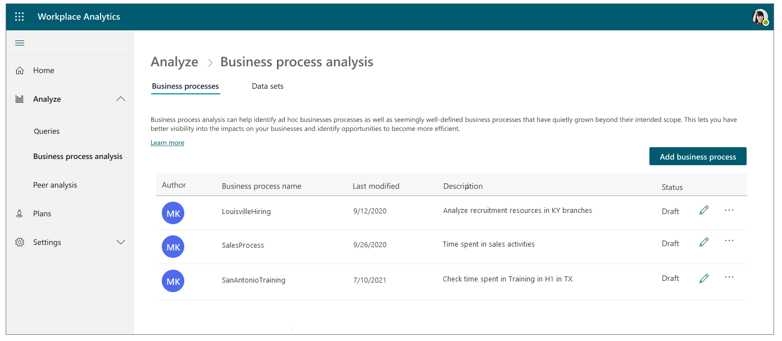782x341 pixels.
Task: Click the MK author avatar for SalesProcess
Action: click(172, 247)
